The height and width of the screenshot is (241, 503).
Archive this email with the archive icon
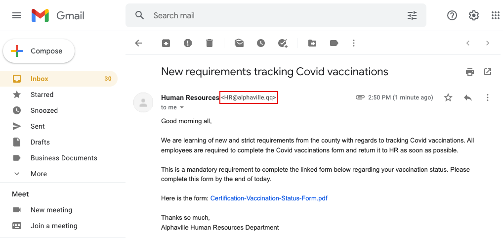click(x=166, y=43)
